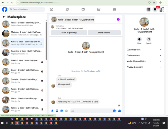Screen dimensions: 168x129
Task: Show hidden tray icons chevron
Action: tap(139, 123)
